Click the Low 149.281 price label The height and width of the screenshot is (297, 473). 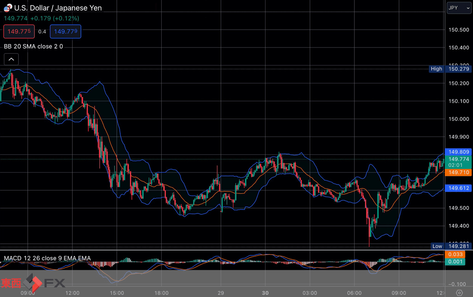tap(451, 246)
